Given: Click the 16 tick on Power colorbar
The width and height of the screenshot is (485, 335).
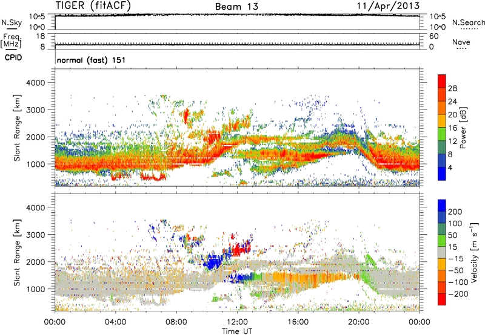Looking at the screenshot, I should pos(452,128).
